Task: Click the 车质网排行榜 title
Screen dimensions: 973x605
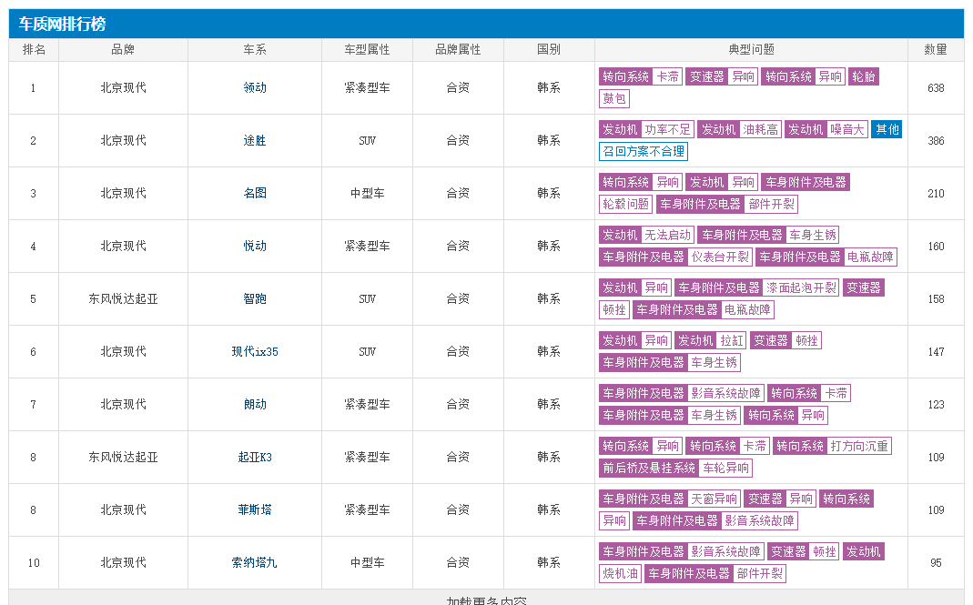Action: (x=62, y=25)
